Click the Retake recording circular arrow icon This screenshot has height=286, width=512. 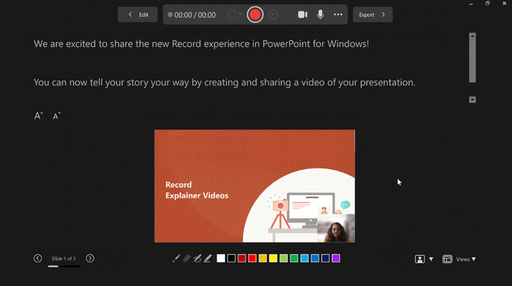[232, 14]
